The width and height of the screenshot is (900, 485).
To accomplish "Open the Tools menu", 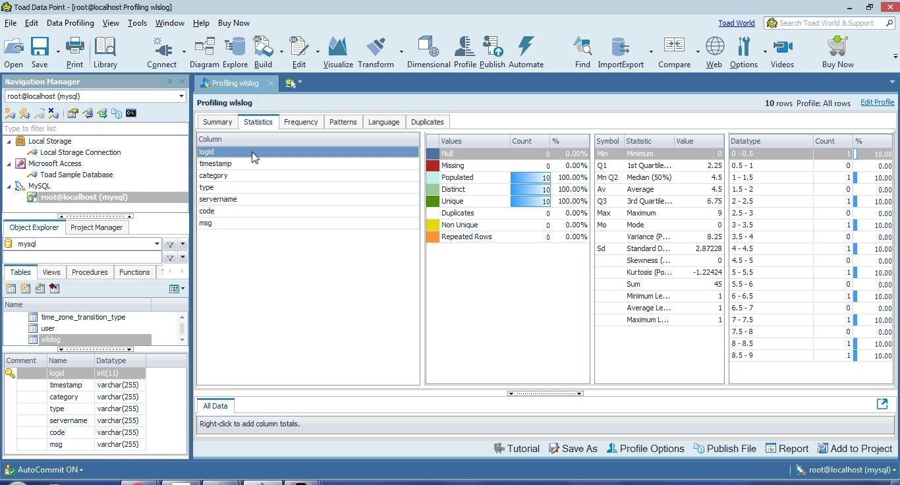I will pyautogui.click(x=137, y=23).
